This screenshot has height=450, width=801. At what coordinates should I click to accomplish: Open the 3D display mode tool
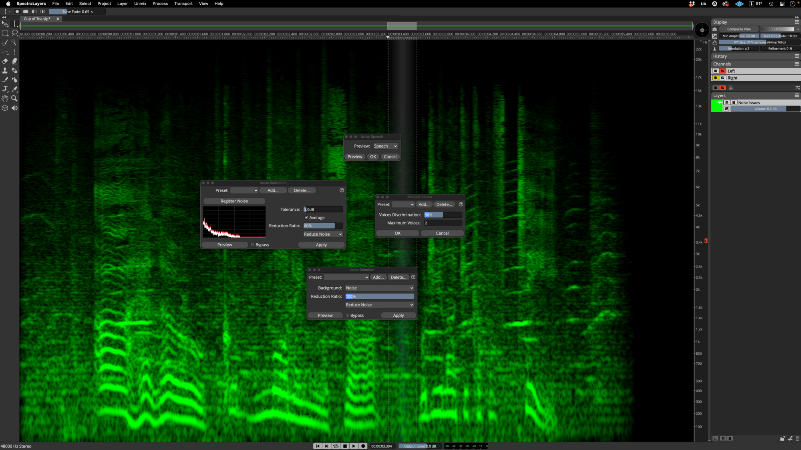[x=5, y=108]
